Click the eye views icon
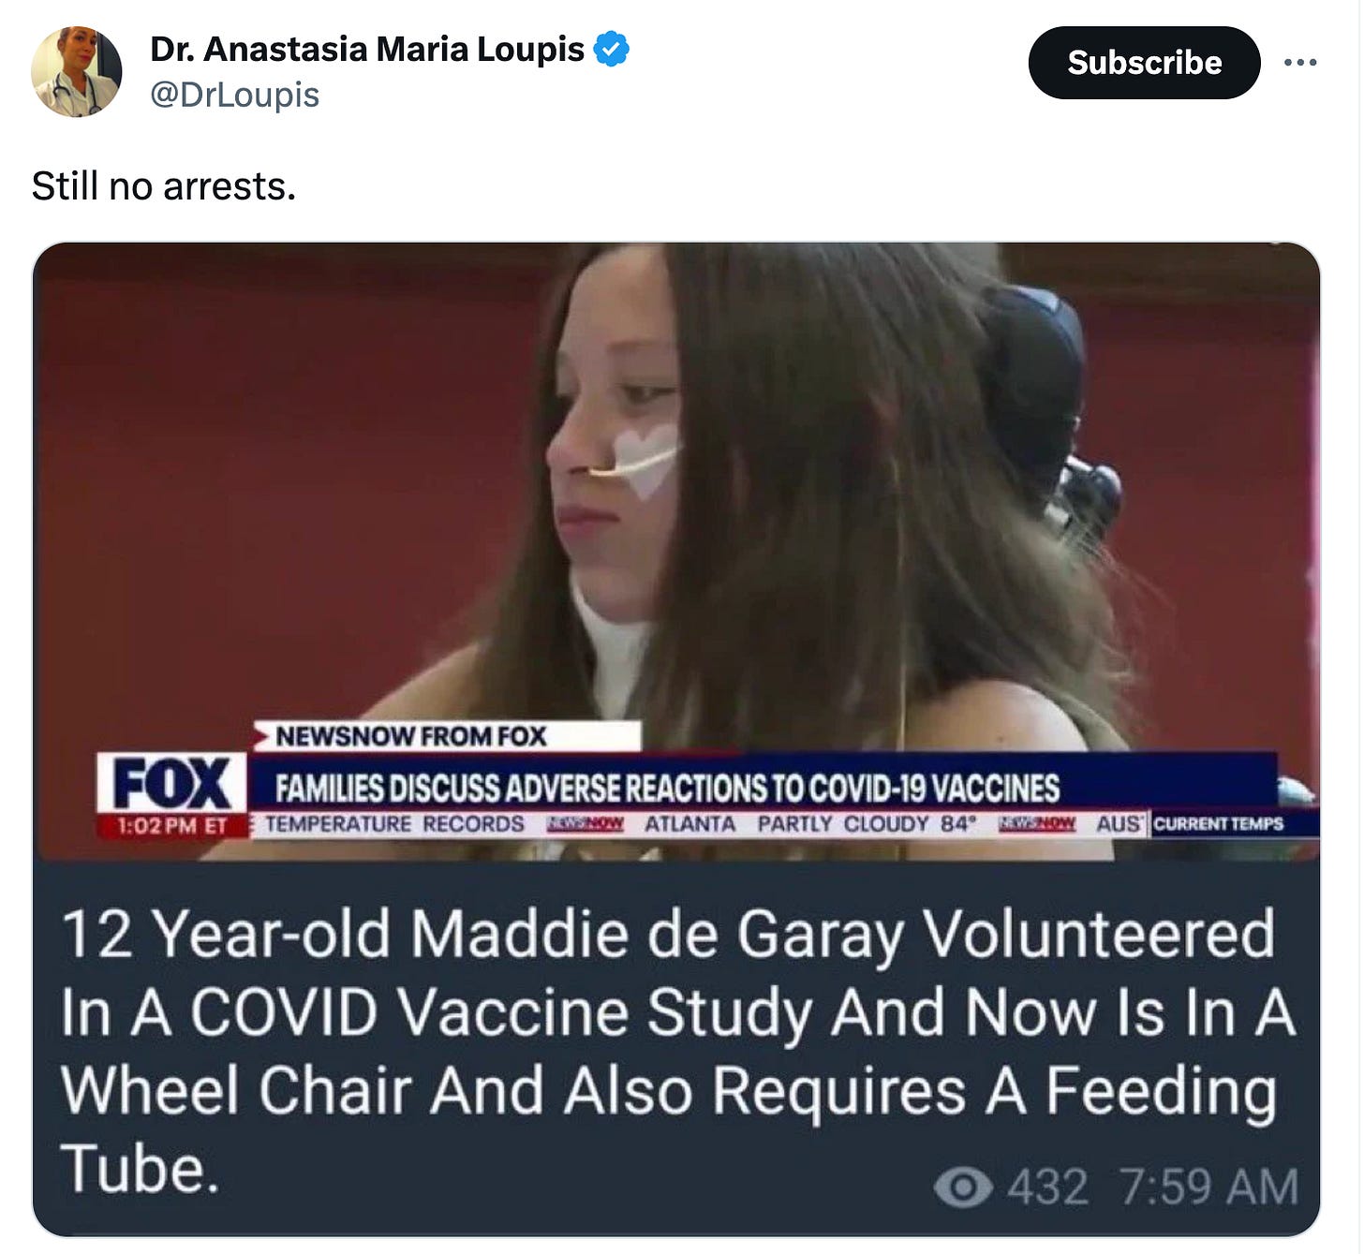Image resolution: width=1364 pixels, height=1254 pixels. pos(963,1187)
